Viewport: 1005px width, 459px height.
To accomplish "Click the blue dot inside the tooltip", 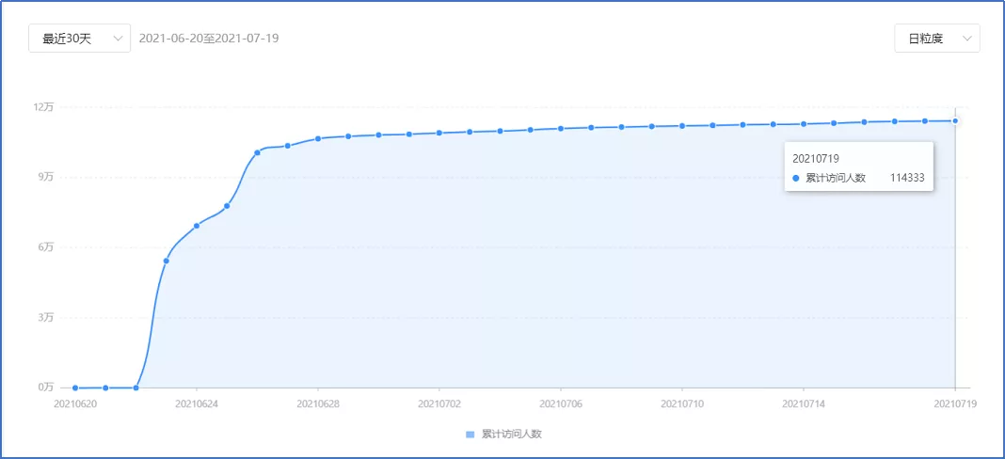I will pyautogui.click(x=796, y=178).
